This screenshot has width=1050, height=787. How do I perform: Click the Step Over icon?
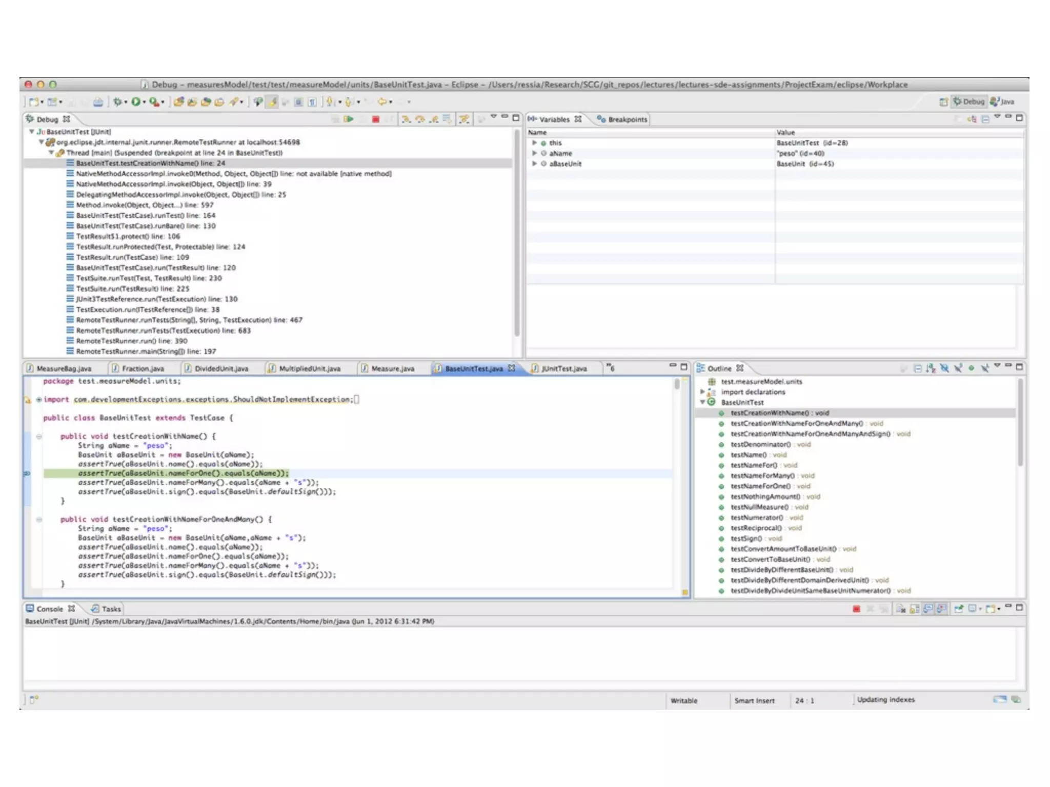point(420,119)
